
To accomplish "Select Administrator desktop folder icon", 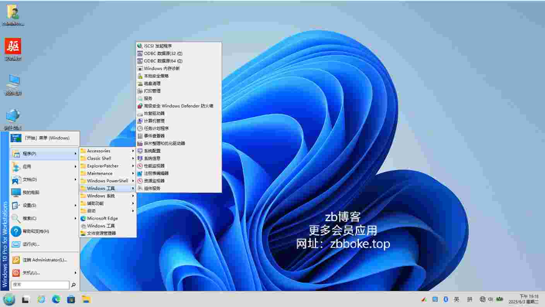I will (x=14, y=15).
